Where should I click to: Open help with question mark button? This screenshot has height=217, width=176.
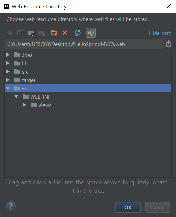pyautogui.click(x=11, y=206)
